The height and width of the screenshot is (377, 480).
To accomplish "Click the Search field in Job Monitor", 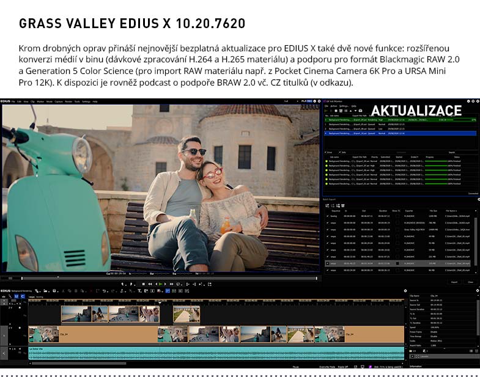I will [x=467, y=152].
